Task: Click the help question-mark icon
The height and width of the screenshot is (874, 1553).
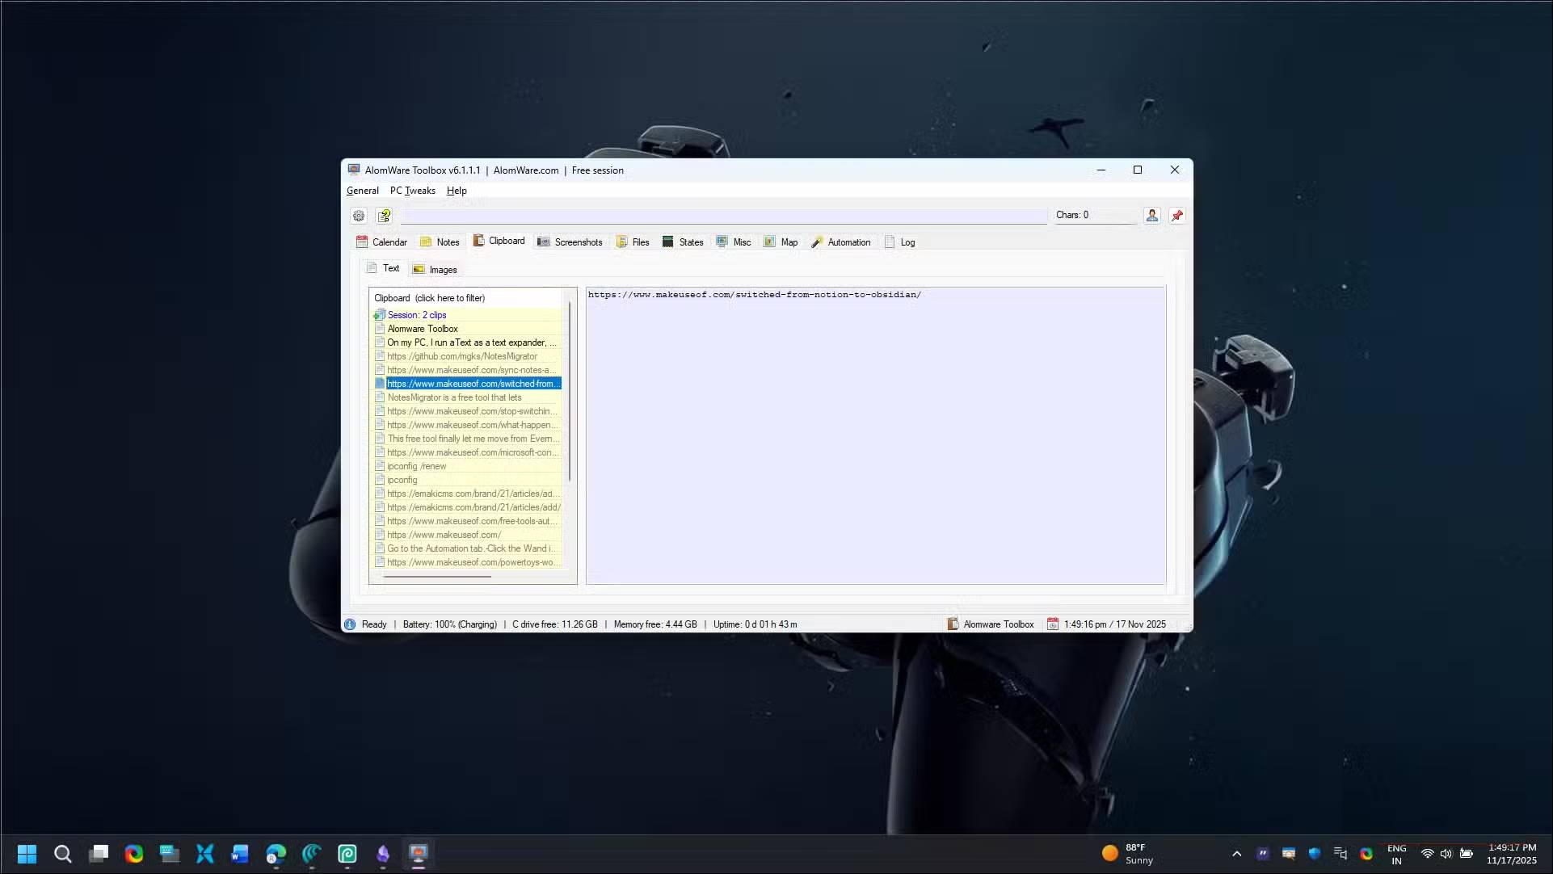Action: click(x=385, y=216)
